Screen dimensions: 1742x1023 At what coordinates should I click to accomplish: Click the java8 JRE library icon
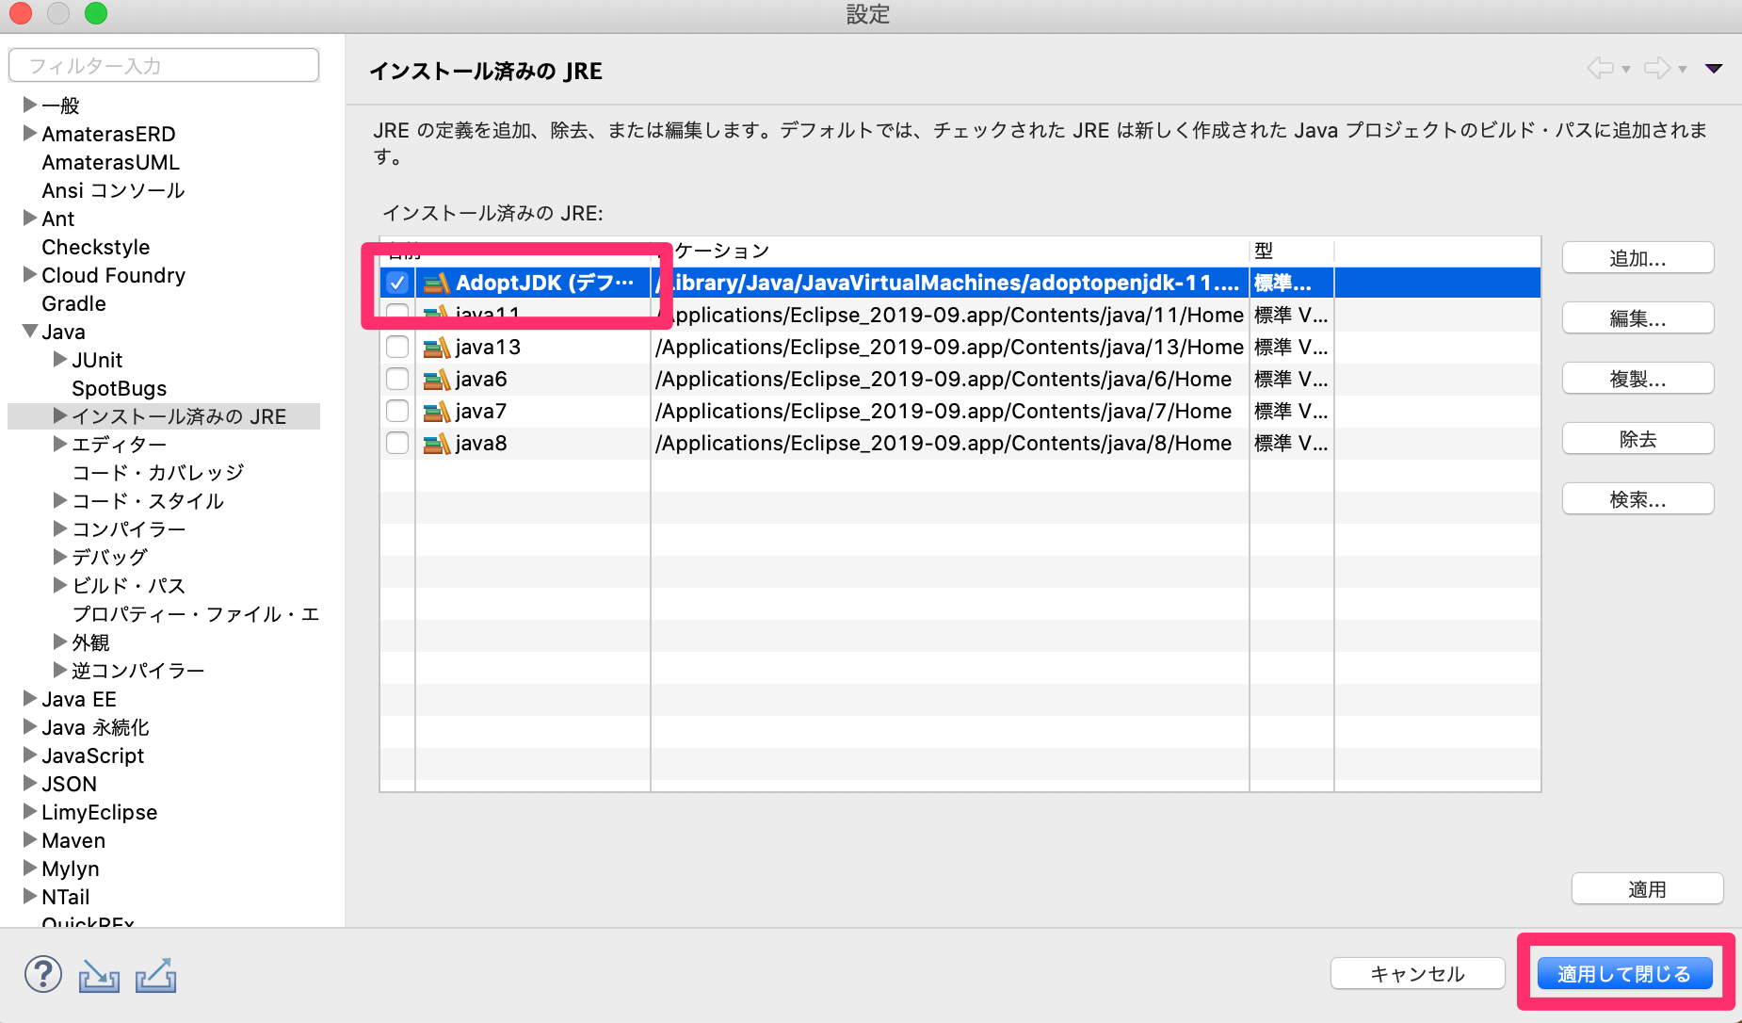(x=436, y=444)
